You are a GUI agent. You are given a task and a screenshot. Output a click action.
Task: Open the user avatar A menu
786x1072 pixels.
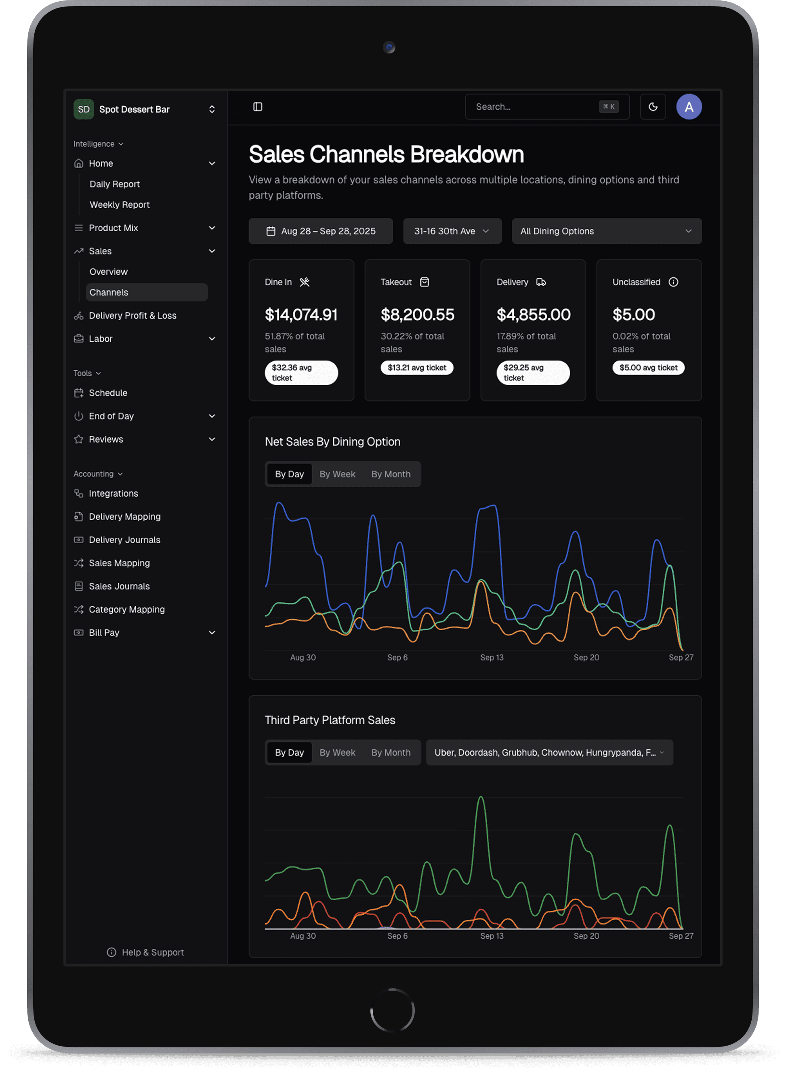pos(689,107)
